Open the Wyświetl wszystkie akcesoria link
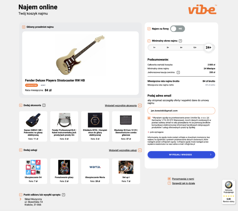The width and height of the screenshot is (238, 211). 121,105
